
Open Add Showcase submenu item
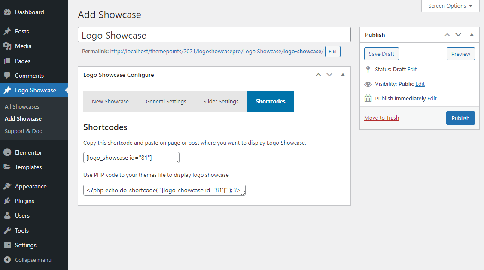click(x=23, y=119)
